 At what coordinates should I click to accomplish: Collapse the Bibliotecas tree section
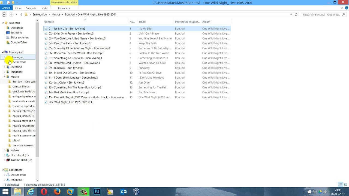3,170
